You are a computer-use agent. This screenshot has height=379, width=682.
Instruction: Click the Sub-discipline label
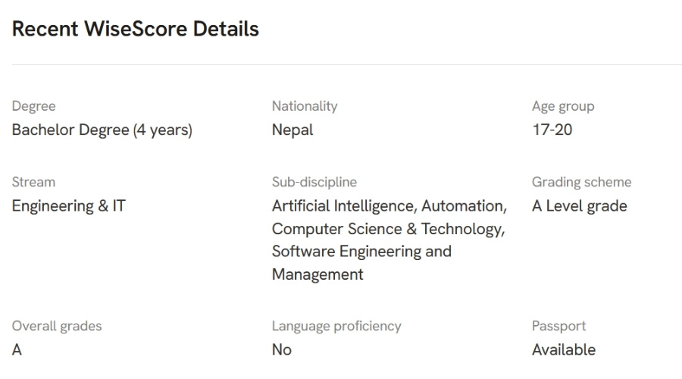(x=314, y=182)
